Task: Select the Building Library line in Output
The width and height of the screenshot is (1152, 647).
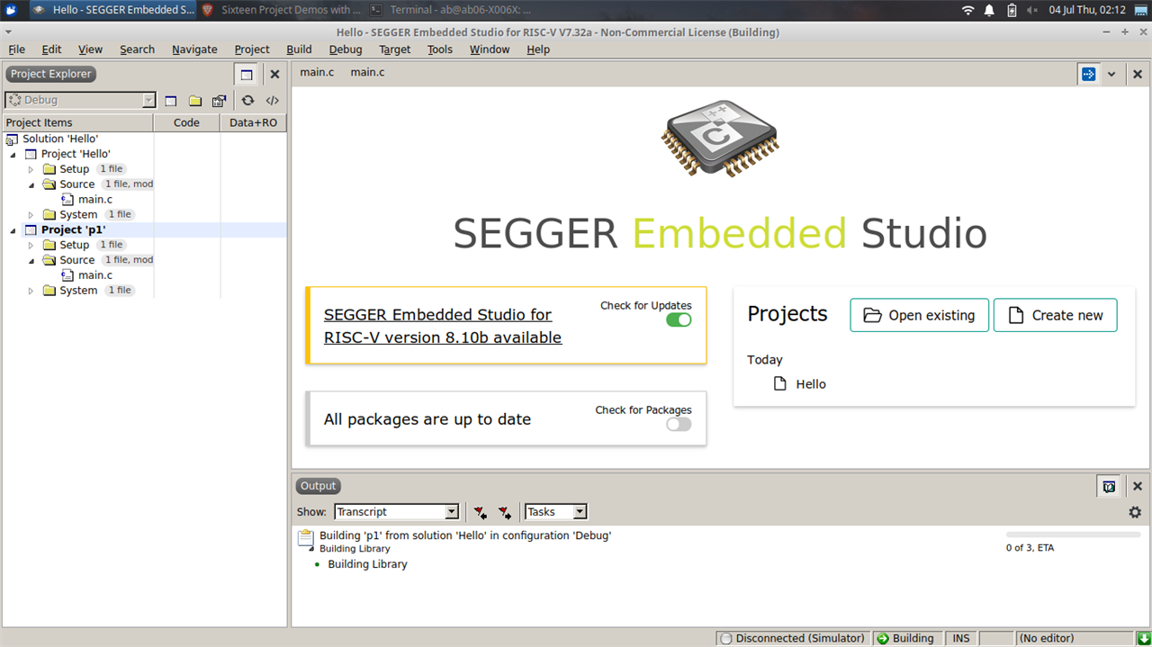Action: (367, 564)
